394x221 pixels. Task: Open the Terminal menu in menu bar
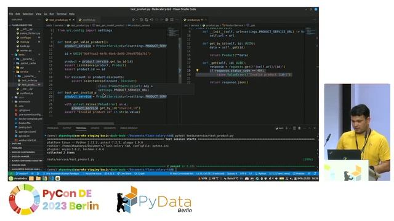[62, 14]
